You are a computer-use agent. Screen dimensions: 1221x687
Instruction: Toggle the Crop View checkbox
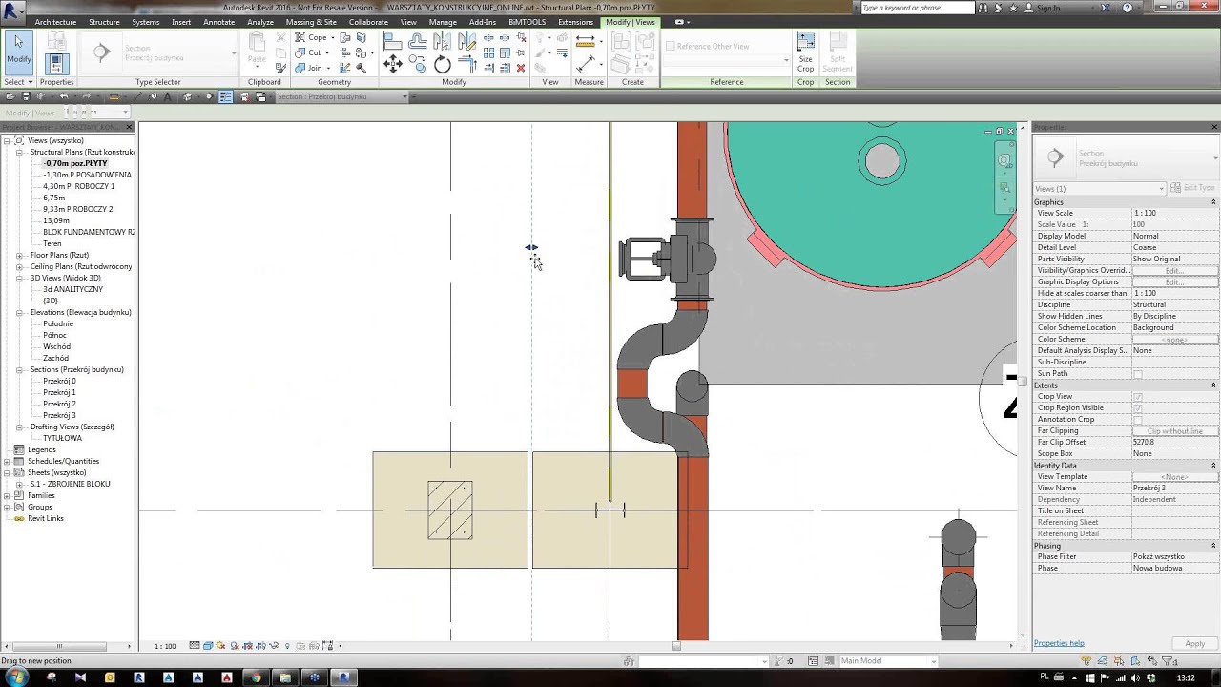pos(1137,397)
